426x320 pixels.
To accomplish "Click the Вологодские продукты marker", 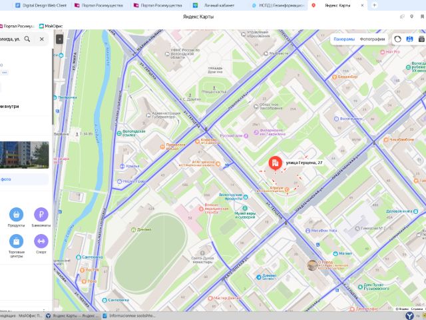I will point(246,197).
